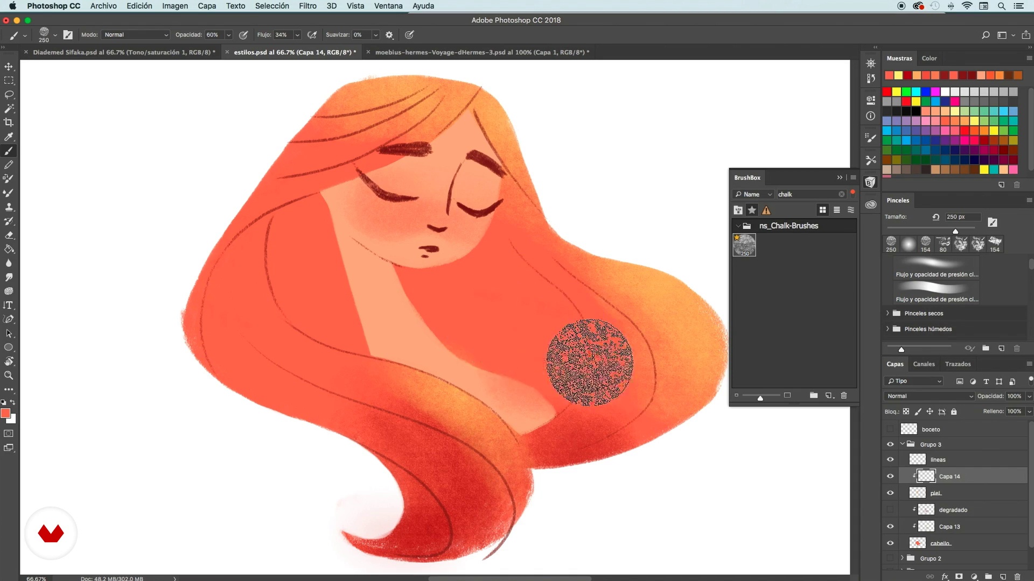Select the Zoom magnifier tool

click(9, 375)
